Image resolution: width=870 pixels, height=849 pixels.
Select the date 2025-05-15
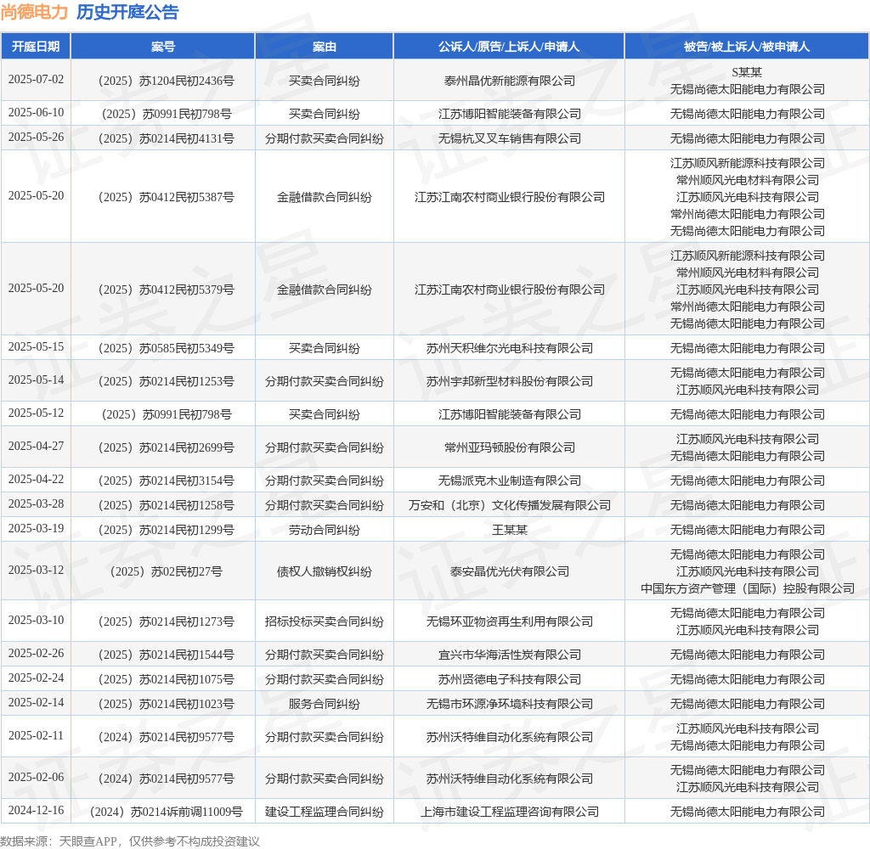point(36,346)
